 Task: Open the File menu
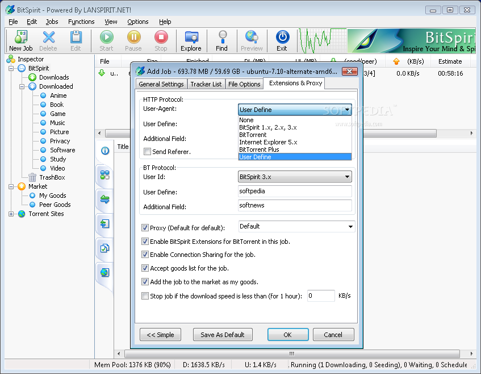coord(13,22)
